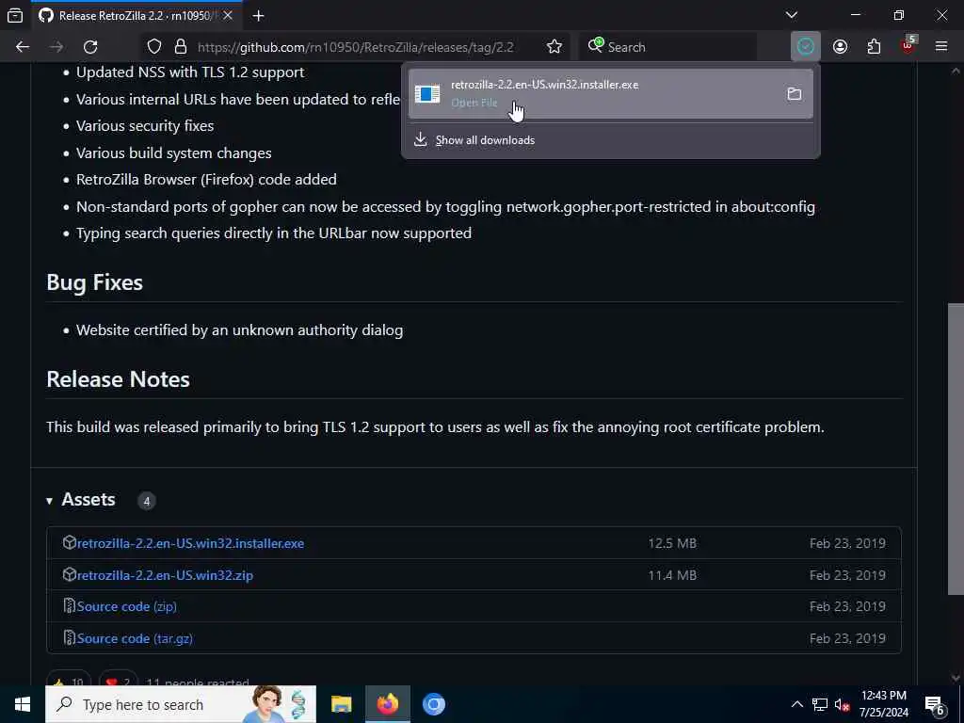Open File Explorer from the taskbar
The image size is (964, 723).
pyautogui.click(x=341, y=704)
